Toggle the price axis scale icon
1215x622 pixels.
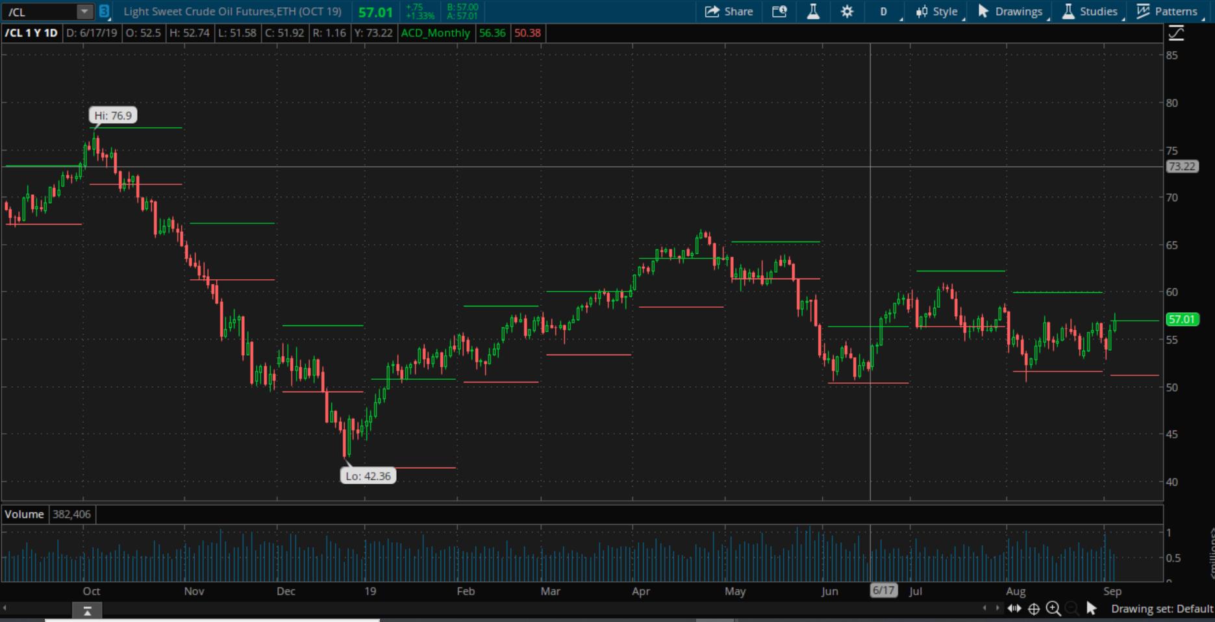tap(1176, 33)
